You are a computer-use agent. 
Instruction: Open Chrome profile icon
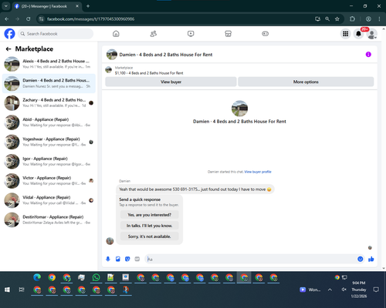(x=368, y=19)
